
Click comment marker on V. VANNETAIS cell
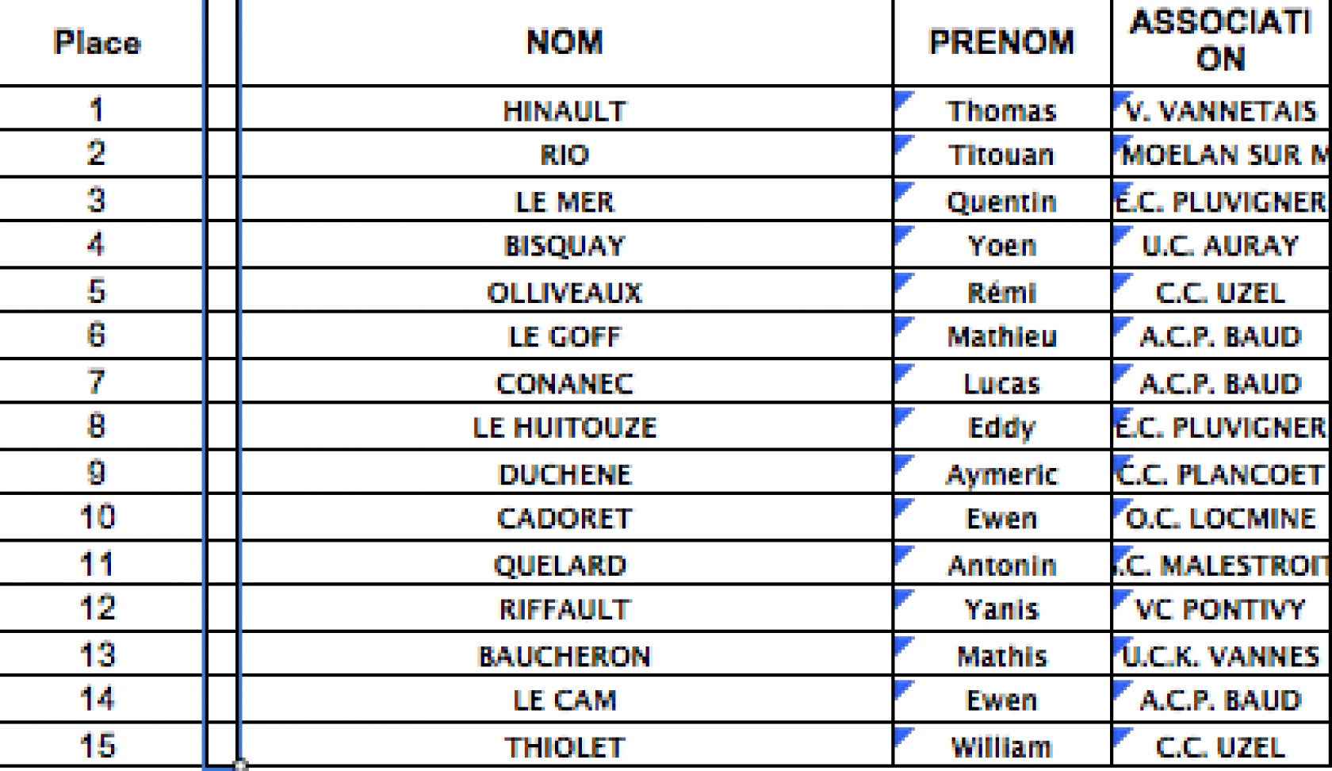pos(1121,98)
